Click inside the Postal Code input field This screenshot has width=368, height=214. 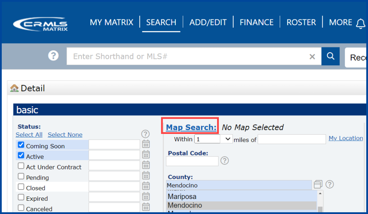[192, 161]
